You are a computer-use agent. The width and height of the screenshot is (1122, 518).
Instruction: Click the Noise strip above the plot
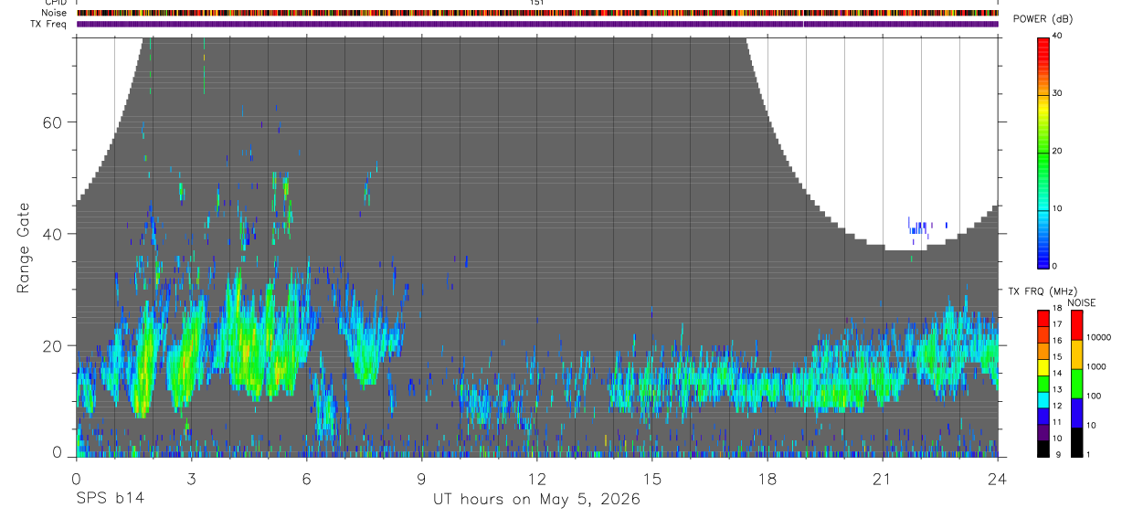(537, 13)
